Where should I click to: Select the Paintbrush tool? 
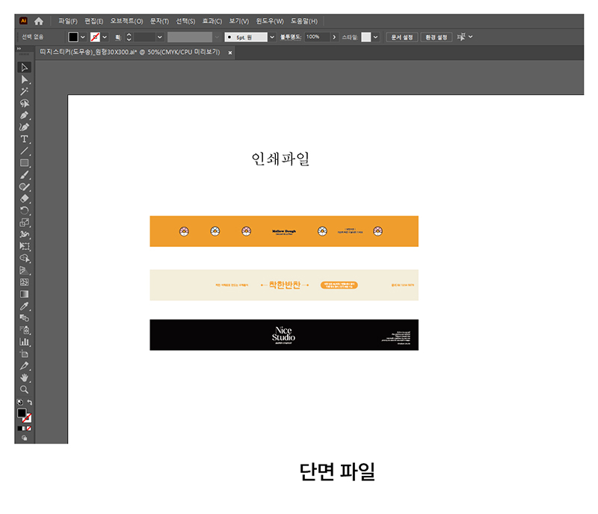tap(24, 175)
